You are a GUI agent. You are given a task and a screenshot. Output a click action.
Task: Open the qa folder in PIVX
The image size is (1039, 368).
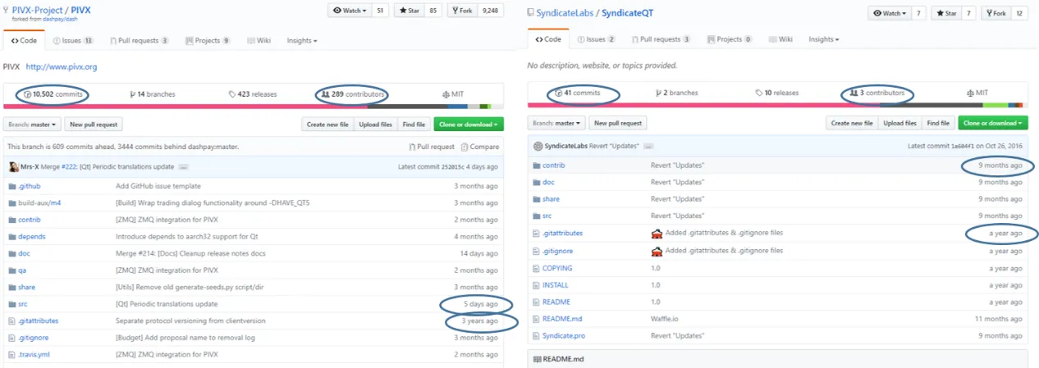click(22, 270)
